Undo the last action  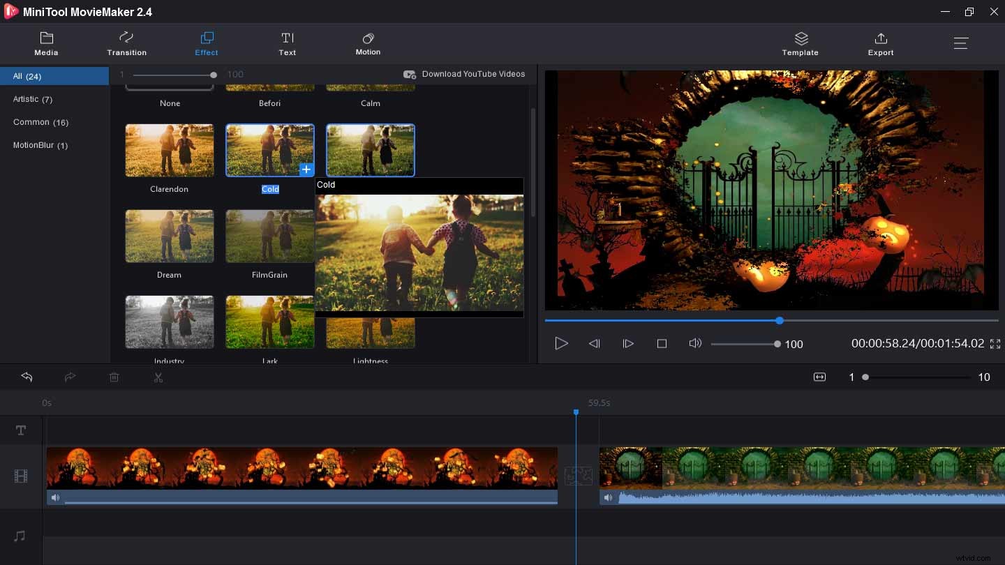(27, 377)
